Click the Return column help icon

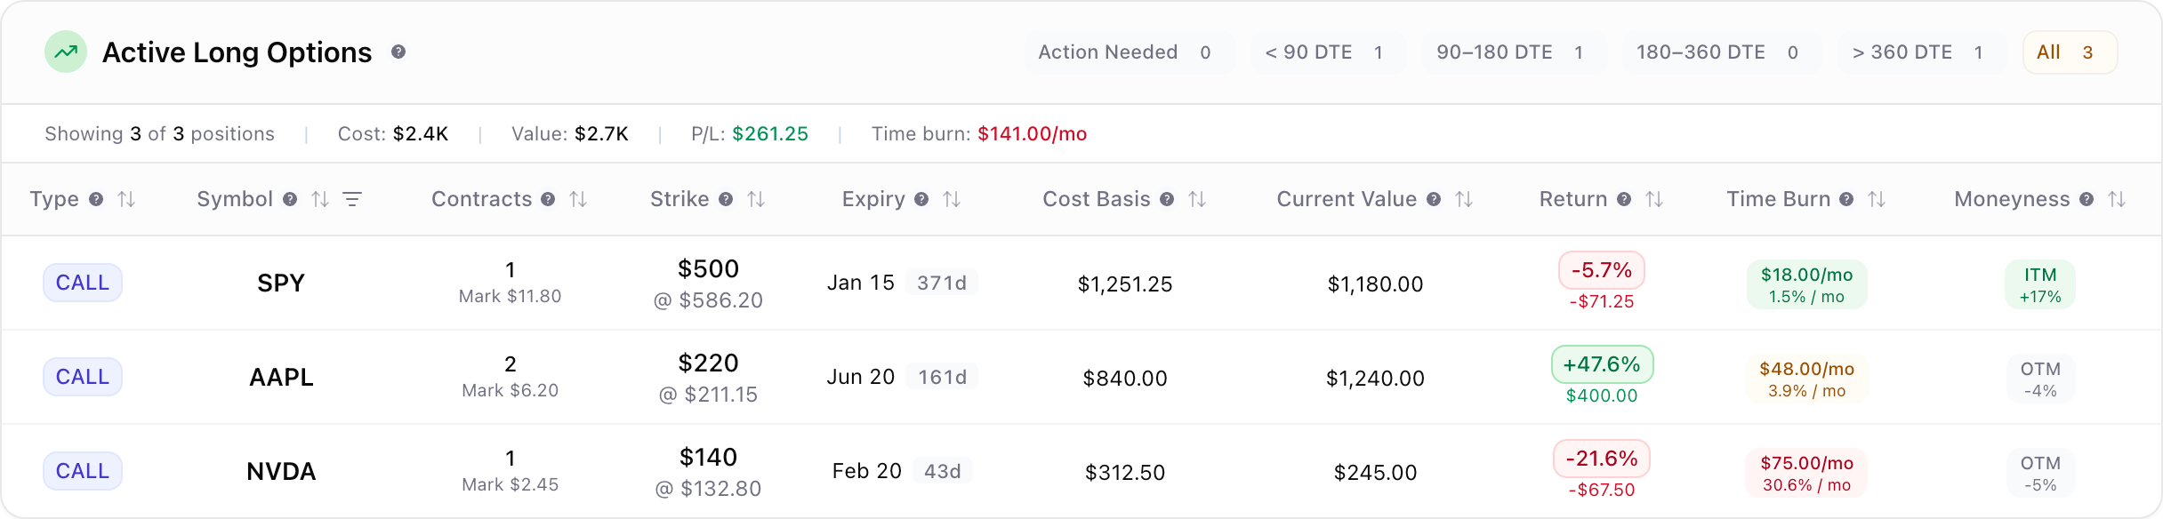[x=1624, y=200]
